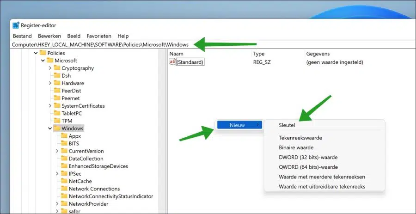Expand the SystemCertificates key

click(x=50, y=106)
